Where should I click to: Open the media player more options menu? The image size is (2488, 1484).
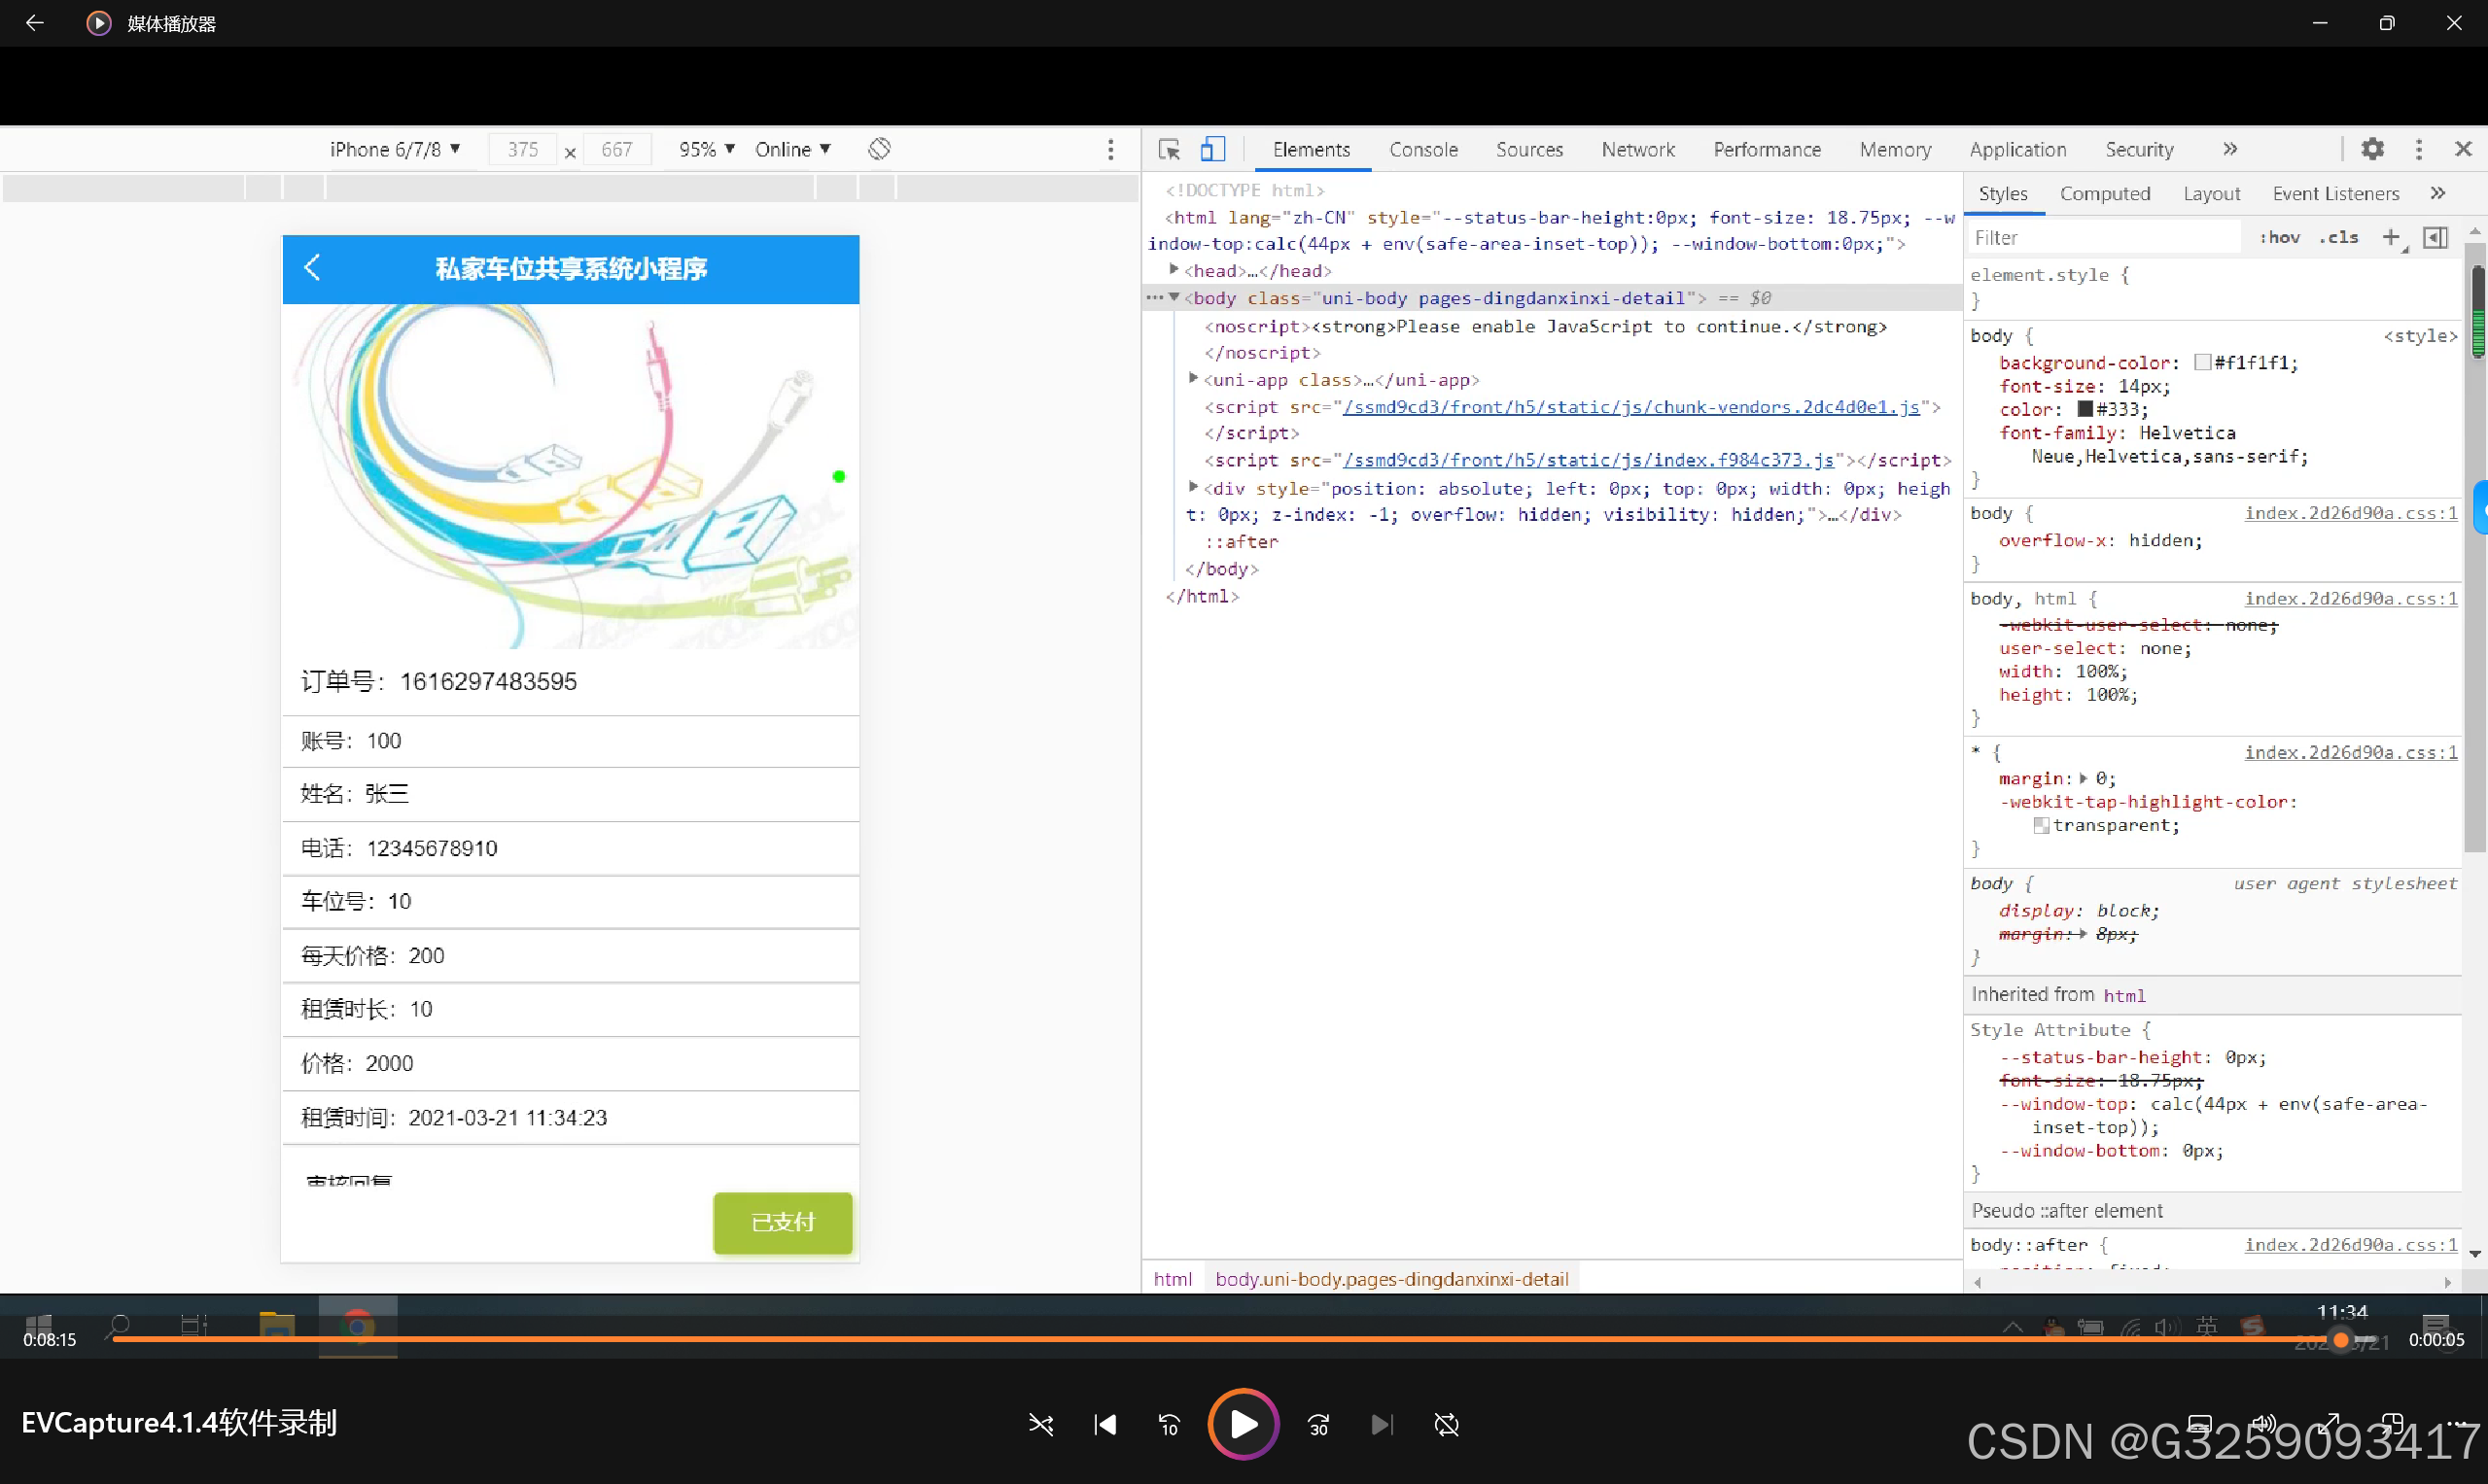[x=2456, y=1424]
